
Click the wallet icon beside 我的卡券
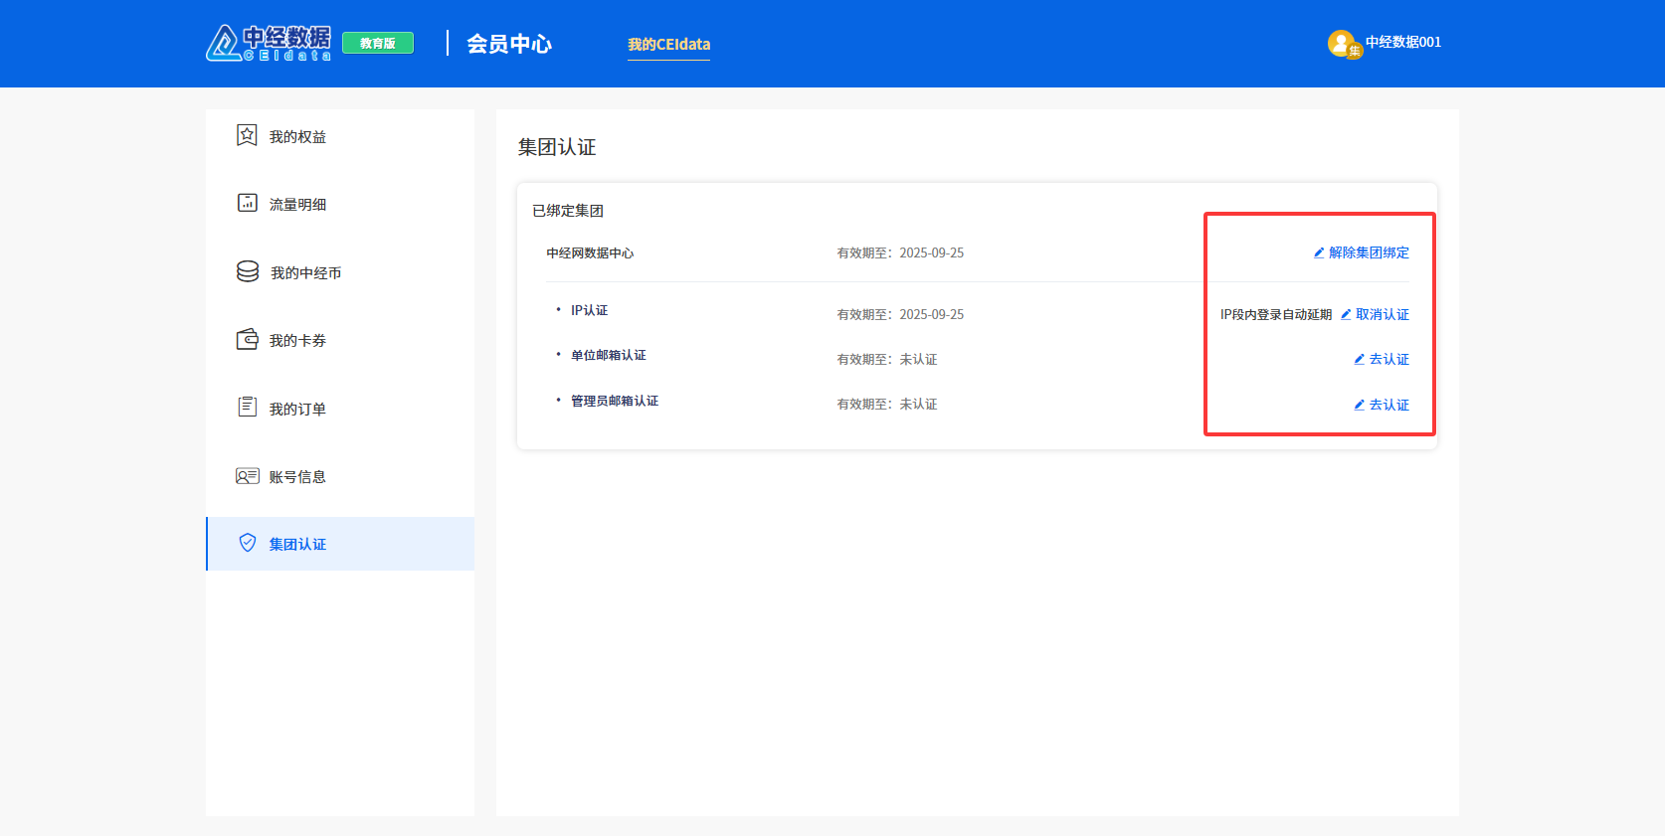pyautogui.click(x=247, y=339)
